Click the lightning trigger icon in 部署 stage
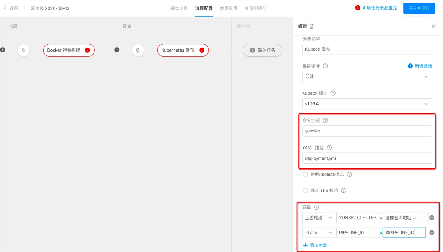Screen dimensions: 443x252 point(138,50)
